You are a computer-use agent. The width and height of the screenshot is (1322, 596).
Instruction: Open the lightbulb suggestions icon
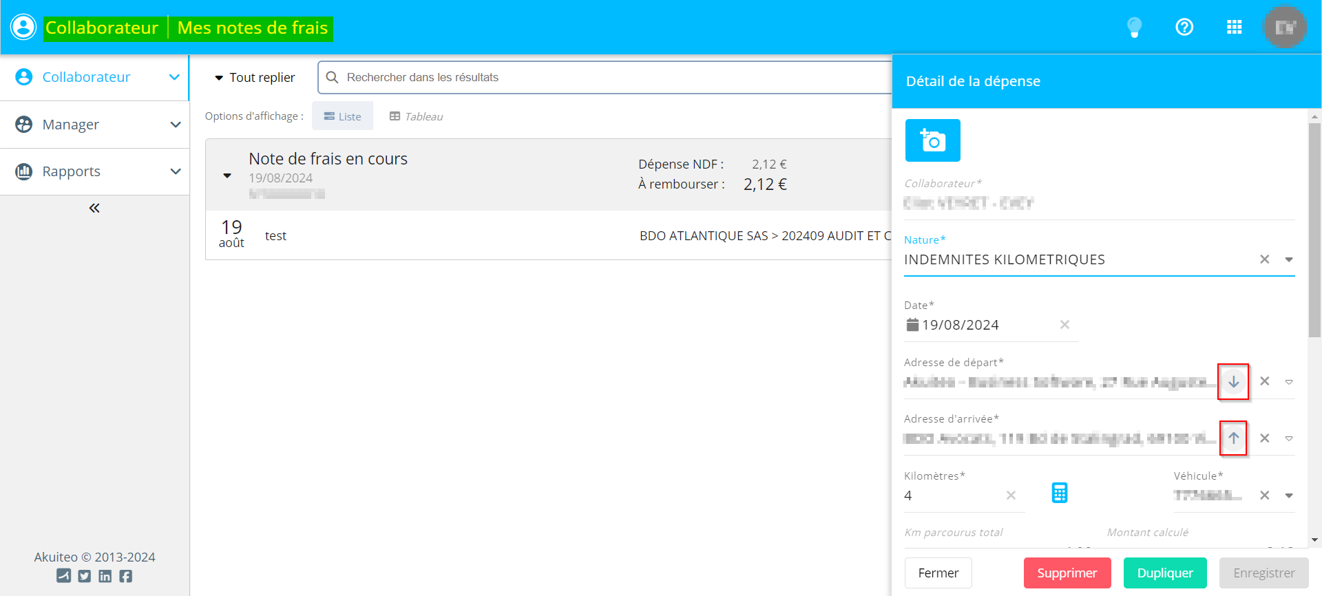tap(1134, 28)
